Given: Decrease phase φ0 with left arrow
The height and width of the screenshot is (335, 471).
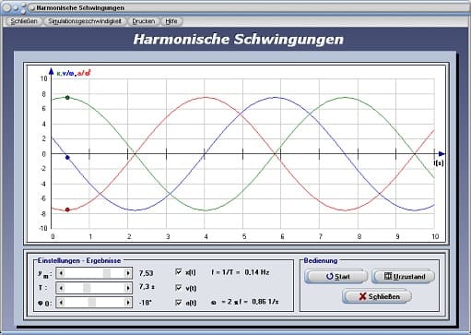Looking at the screenshot, I should pos(61,303).
